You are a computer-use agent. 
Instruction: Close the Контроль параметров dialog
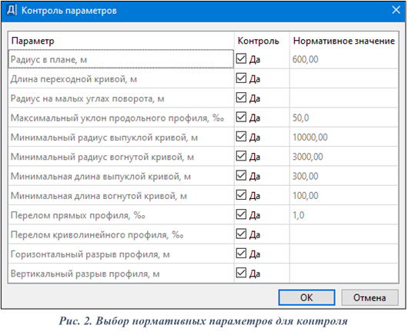[x=396, y=10]
